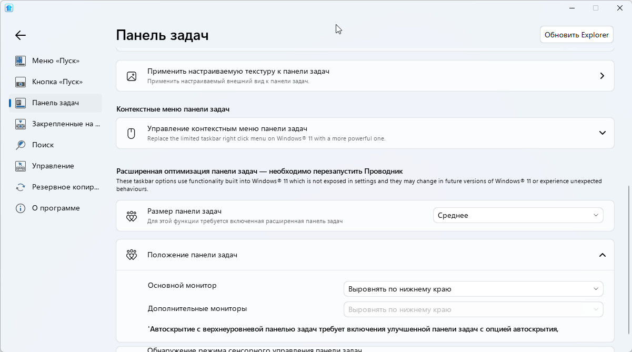Click the mouse icon beside context menu setting

point(132,133)
